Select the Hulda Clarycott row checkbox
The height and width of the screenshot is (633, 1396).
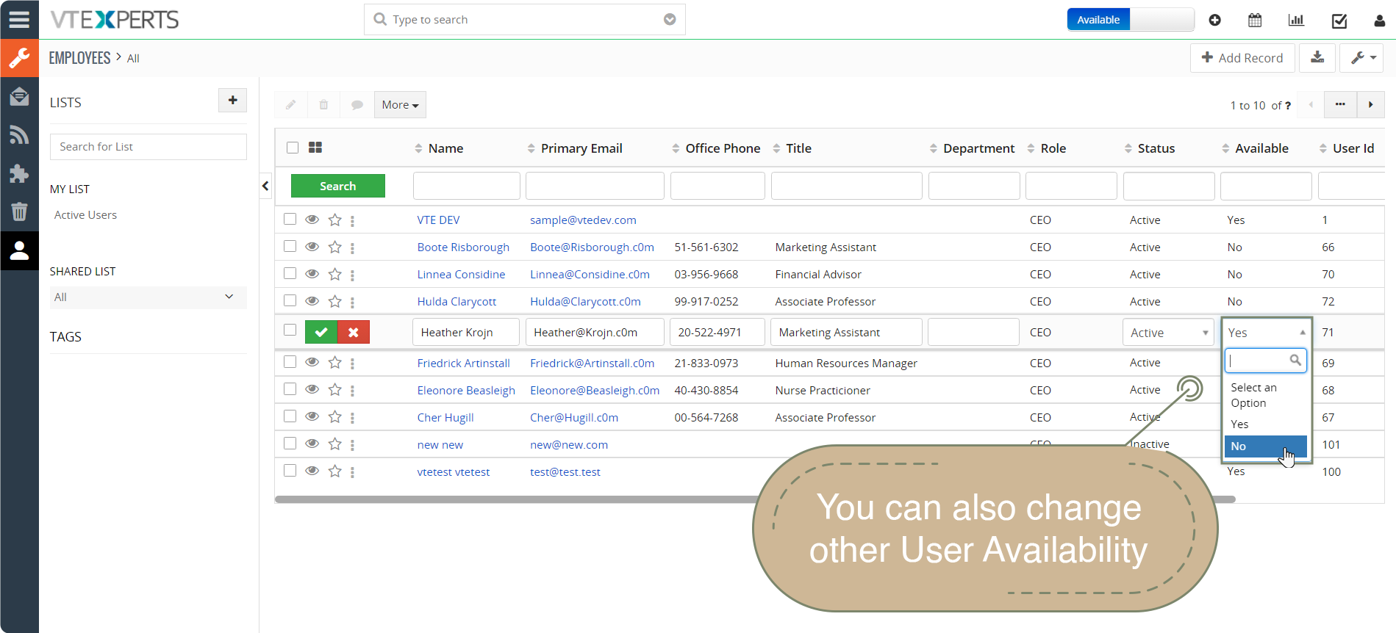tap(290, 300)
